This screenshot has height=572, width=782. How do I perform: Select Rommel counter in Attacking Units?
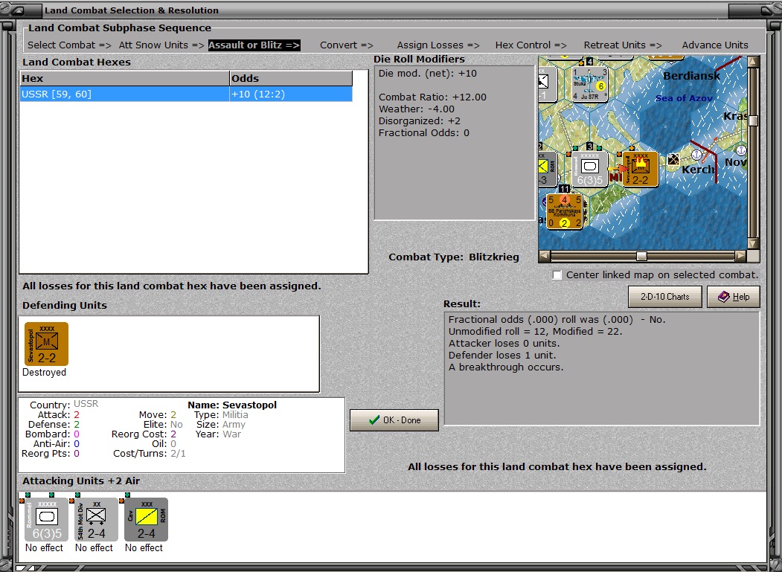click(46, 520)
